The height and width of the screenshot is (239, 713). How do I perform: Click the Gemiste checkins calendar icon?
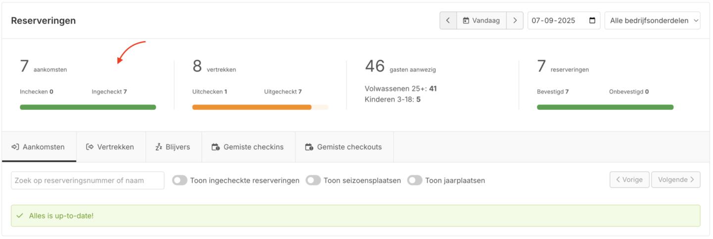coord(215,147)
